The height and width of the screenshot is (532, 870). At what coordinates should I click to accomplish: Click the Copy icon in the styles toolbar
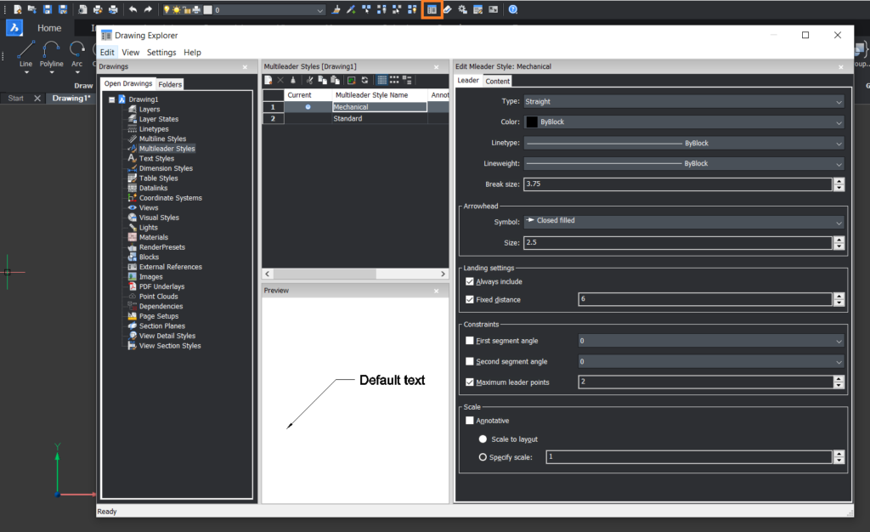click(322, 78)
